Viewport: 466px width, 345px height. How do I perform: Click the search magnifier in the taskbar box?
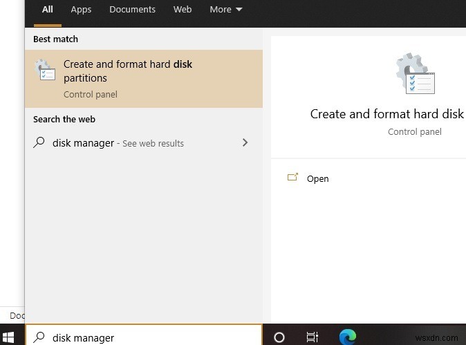coord(39,337)
